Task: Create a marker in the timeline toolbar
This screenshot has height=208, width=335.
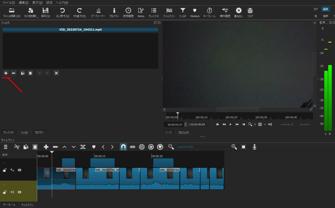Action: point(94,147)
